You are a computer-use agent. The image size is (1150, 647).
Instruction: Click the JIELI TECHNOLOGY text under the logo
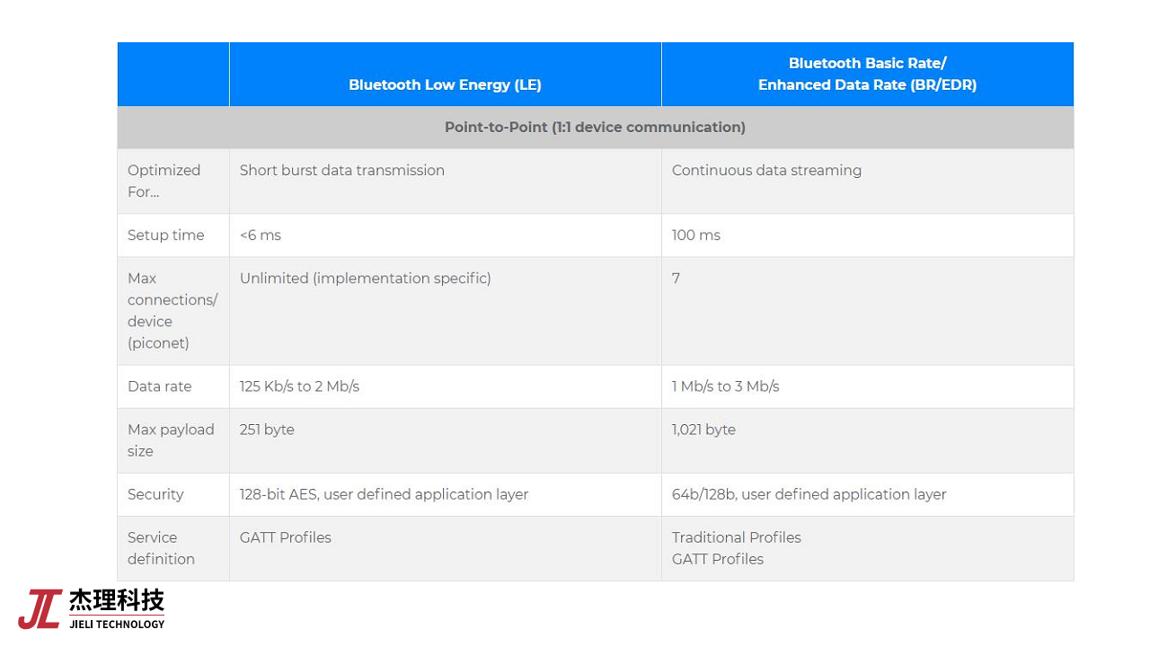[x=117, y=625]
